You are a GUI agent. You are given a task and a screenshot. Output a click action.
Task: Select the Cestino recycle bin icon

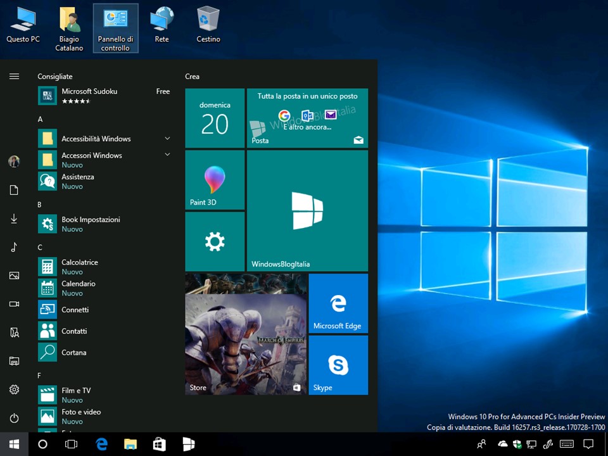coord(208,25)
